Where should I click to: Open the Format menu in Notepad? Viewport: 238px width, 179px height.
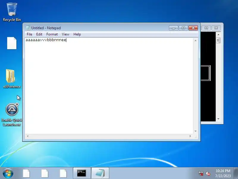coord(52,34)
